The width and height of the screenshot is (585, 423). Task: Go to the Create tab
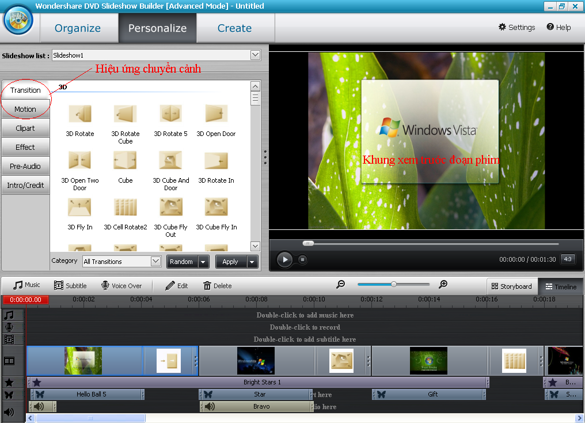[x=235, y=28]
